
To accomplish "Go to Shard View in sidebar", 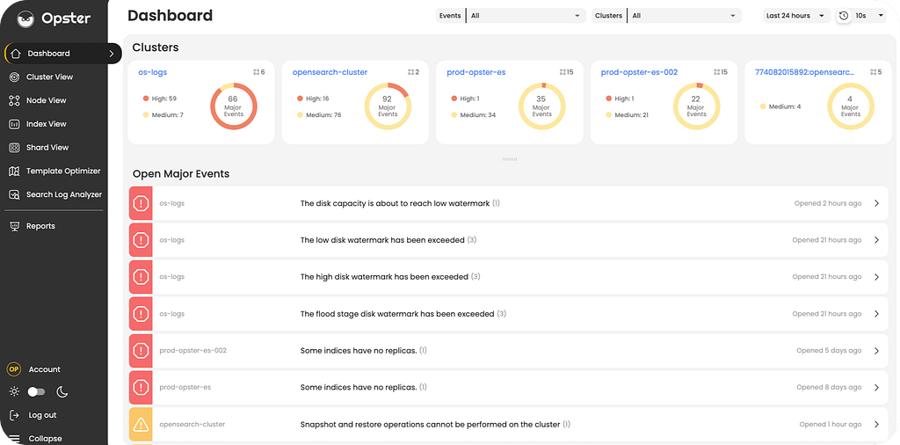I will pos(47,148).
